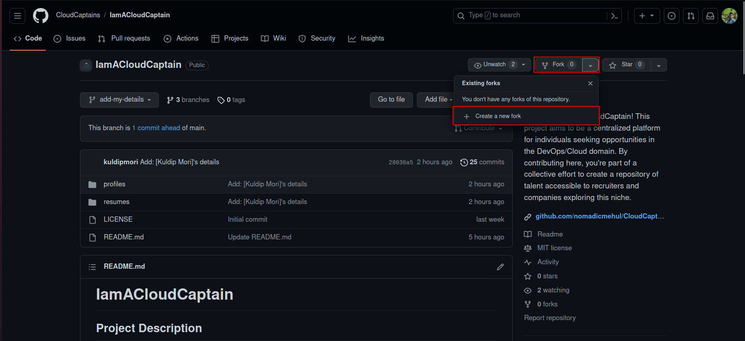
Task: Click the Public visibility badge
Action: (197, 65)
